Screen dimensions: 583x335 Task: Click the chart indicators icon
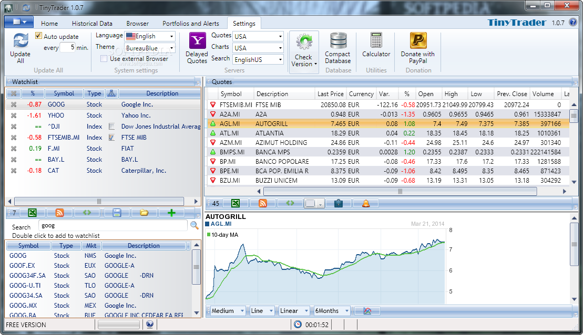[367, 311]
